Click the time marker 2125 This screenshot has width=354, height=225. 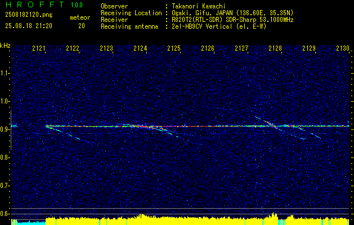pyautogui.click(x=174, y=48)
